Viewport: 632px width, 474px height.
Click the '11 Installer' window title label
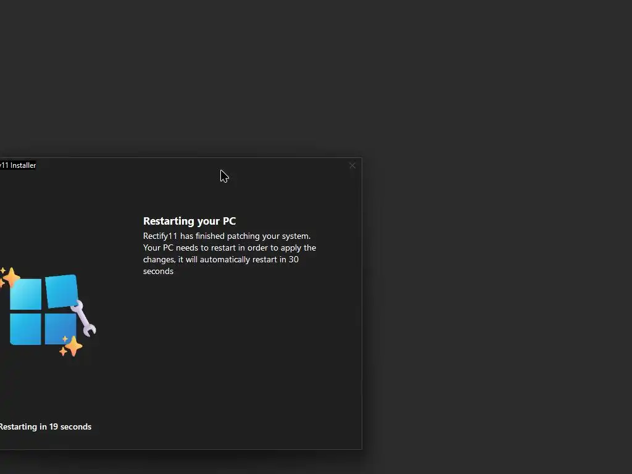pyautogui.click(x=18, y=165)
